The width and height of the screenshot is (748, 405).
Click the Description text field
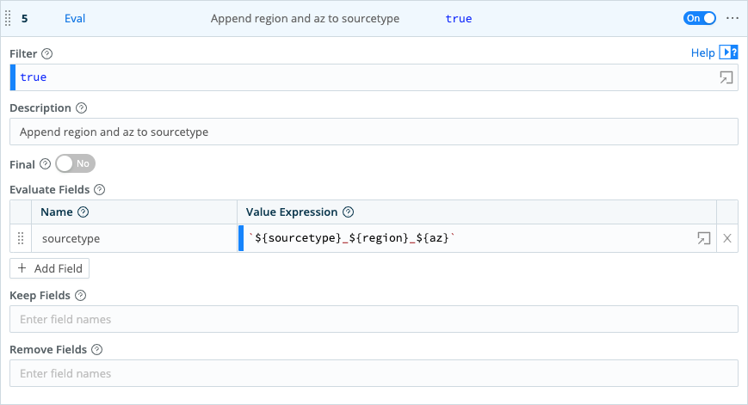(374, 132)
